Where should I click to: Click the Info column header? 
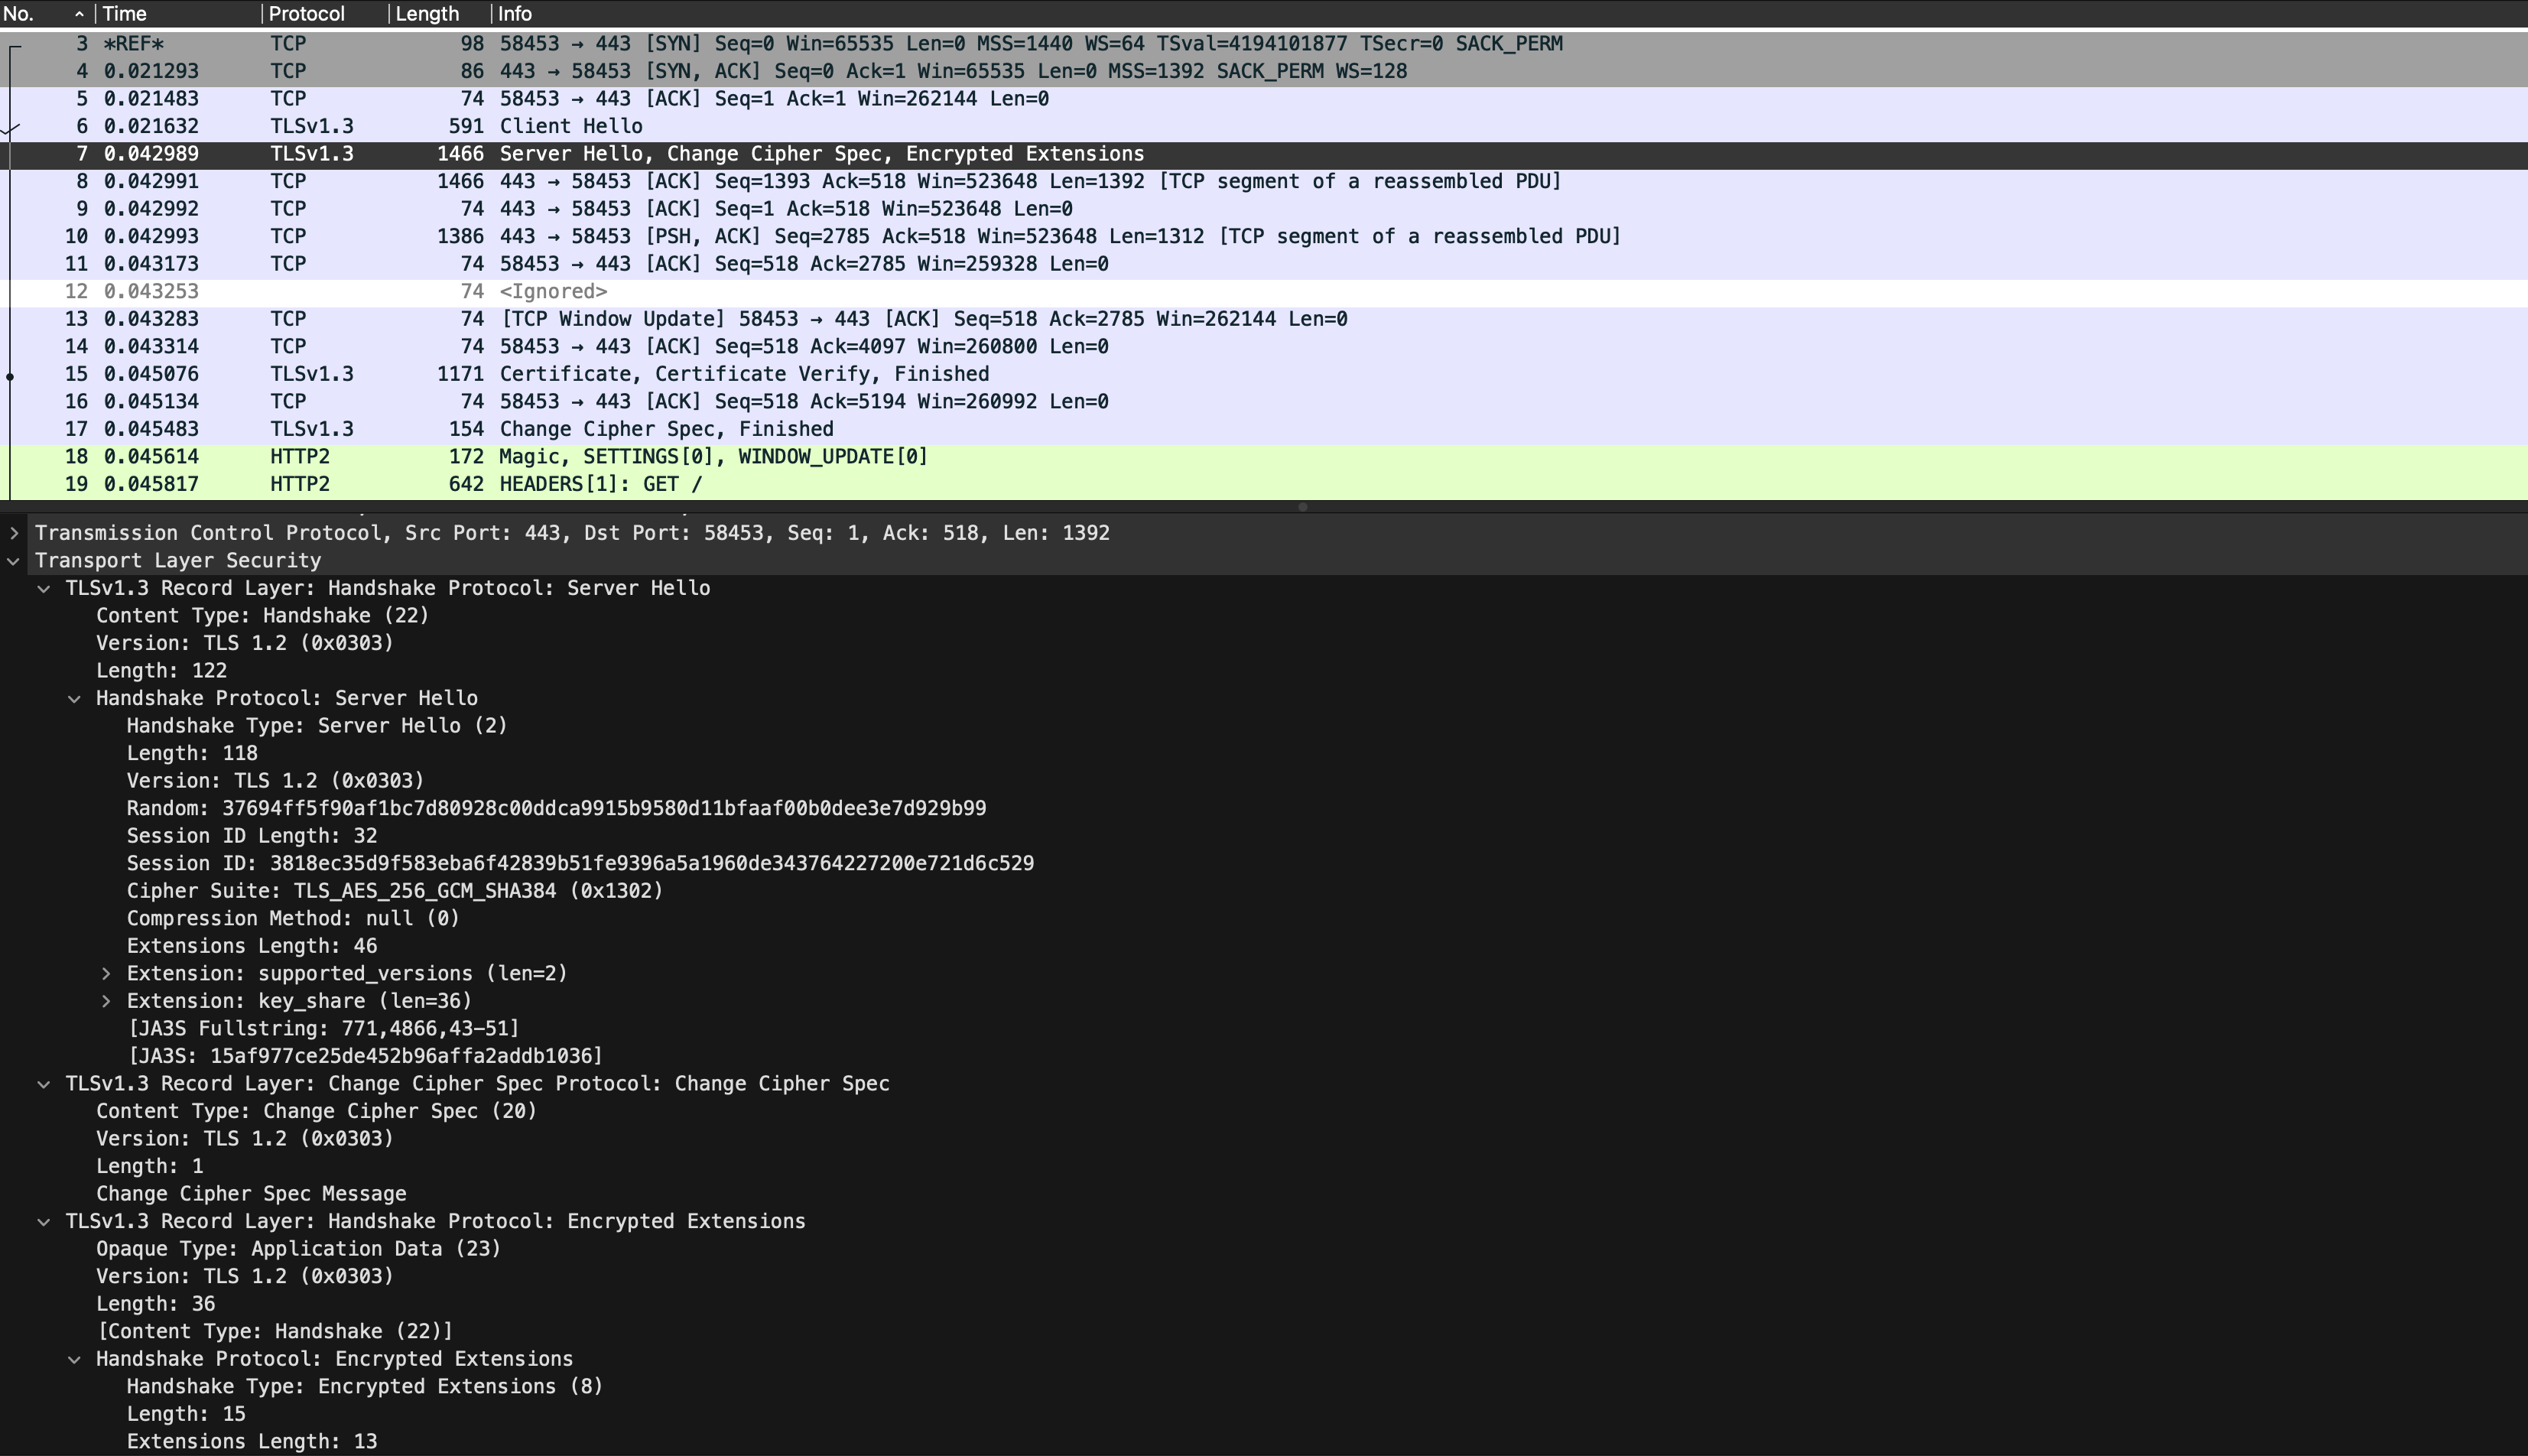tap(1510, 14)
